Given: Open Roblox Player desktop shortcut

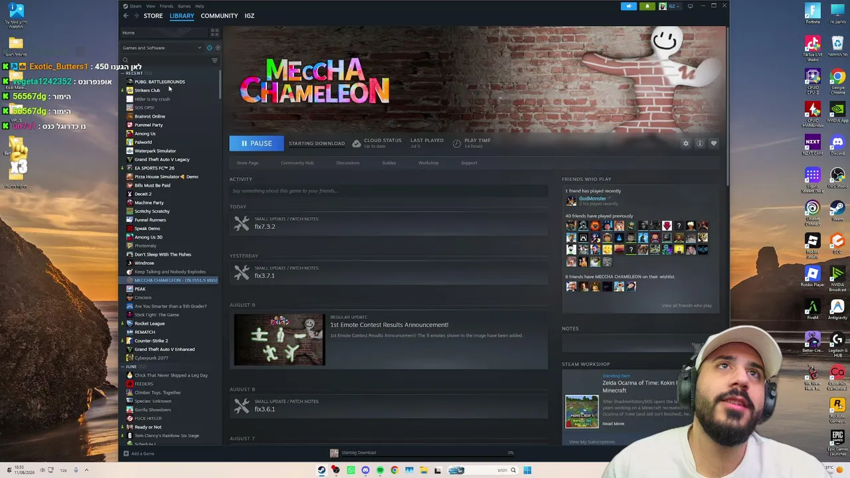Looking at the screenshot, I should (x=813, y=277).
